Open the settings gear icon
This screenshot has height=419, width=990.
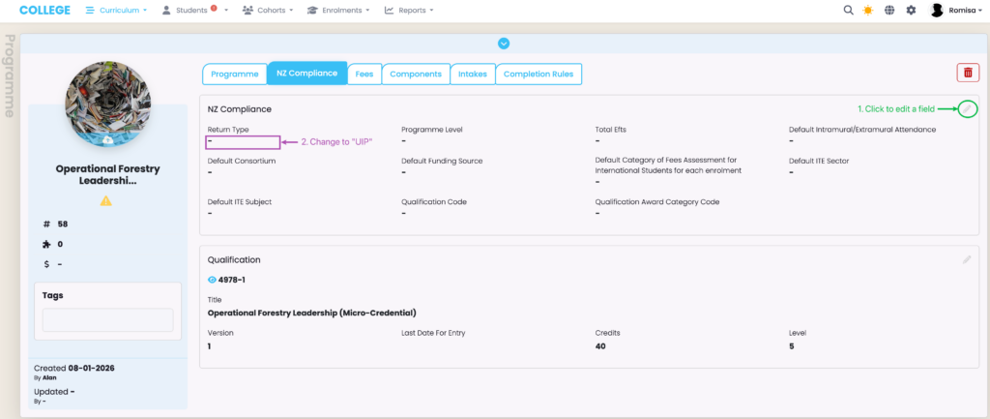[x=911, y=11]
